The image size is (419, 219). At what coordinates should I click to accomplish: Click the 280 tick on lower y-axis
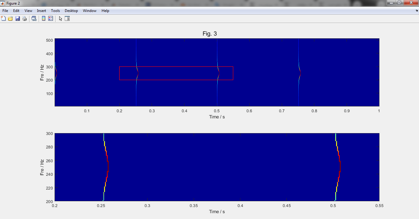pyautogui.click(x=49, y=147)
